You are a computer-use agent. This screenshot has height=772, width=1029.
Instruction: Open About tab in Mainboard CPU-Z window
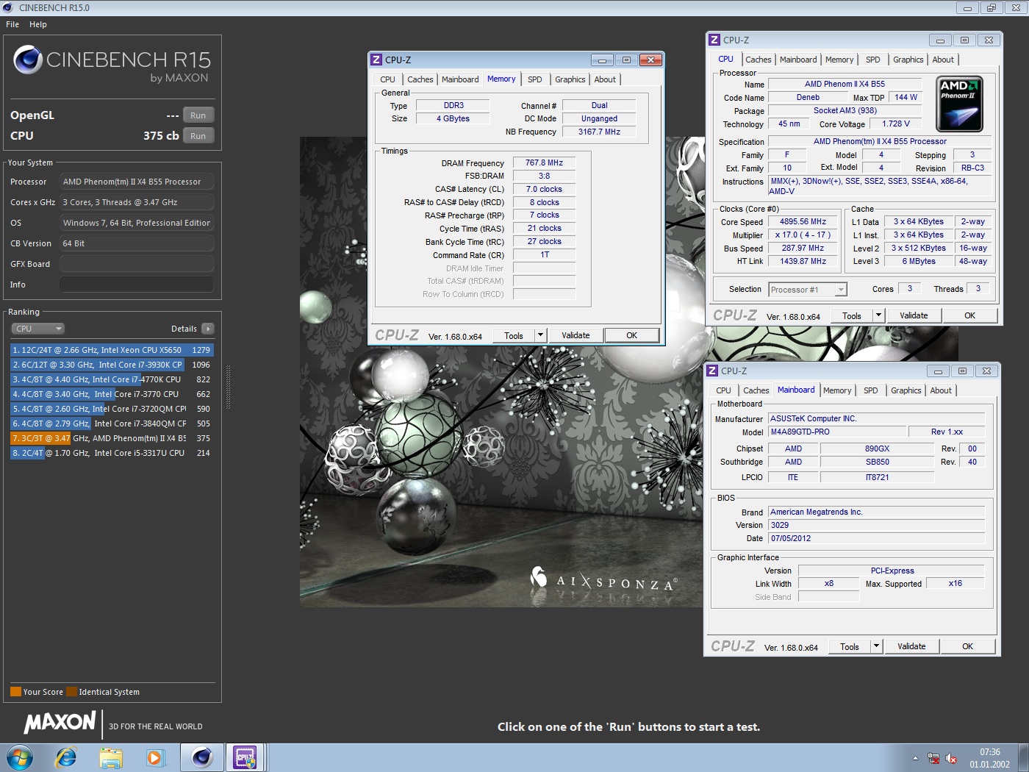click(941, 390)
